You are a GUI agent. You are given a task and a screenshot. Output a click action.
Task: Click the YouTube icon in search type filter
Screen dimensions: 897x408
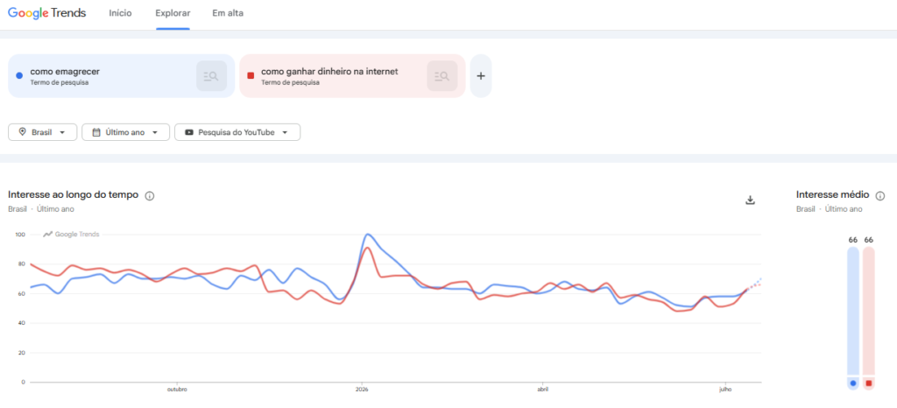coord(189,132)
